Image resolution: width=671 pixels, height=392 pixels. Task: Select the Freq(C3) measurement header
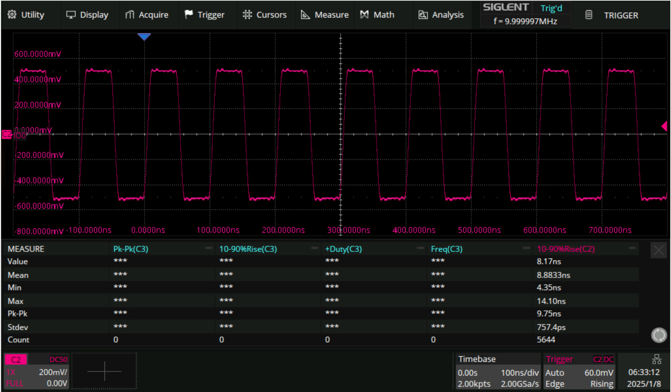click(x=447, y=249)
